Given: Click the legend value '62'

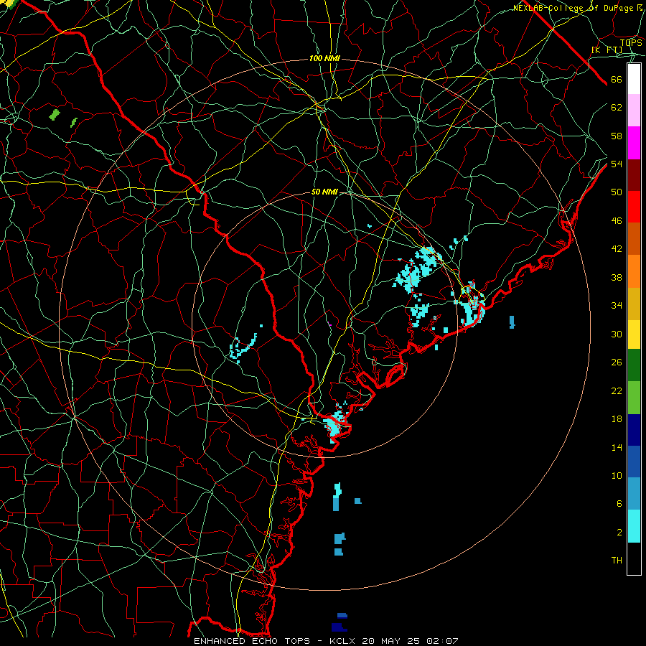Looking at the screenshot, I should (617, 108).
